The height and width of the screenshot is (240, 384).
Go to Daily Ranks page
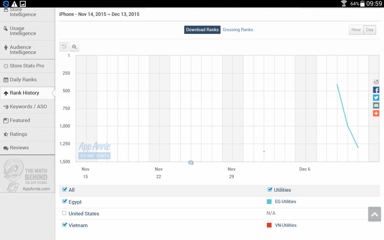click(27, 80)
